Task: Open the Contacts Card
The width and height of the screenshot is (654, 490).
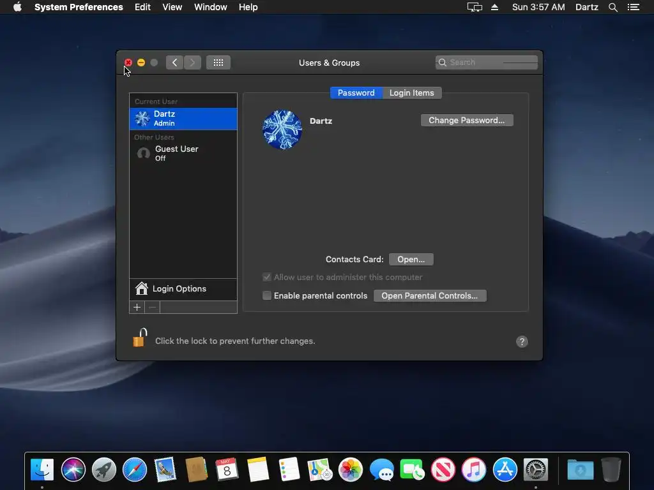Action: [x=411, y=259]
